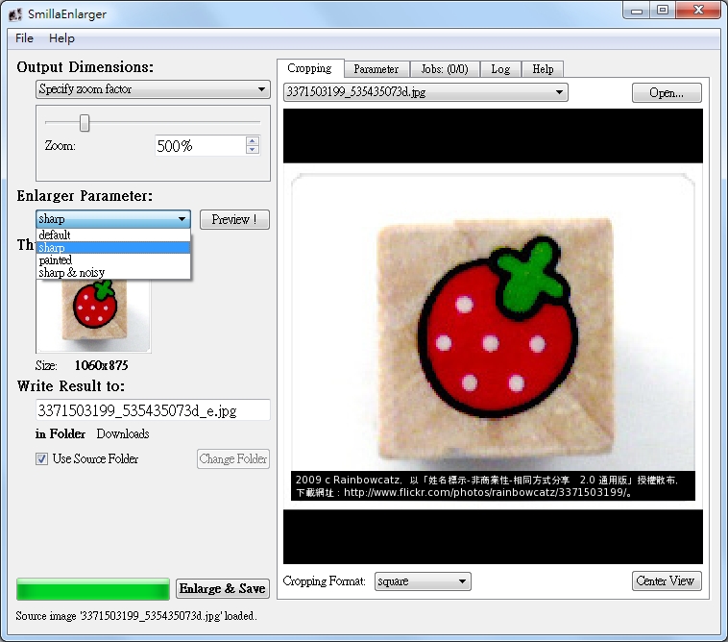The width and height of the screenshot is (728, 642).
Task: Click the Preview ! button
Action: pyautogui.click(x=234, y=219)
